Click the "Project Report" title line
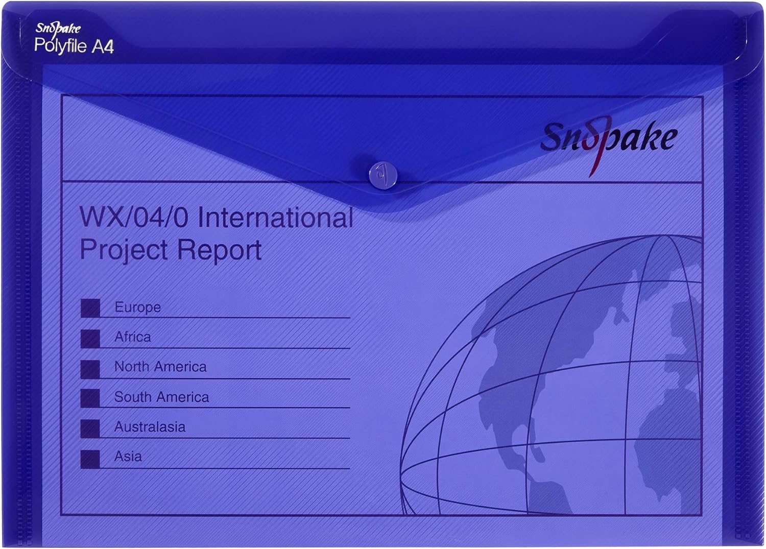Viewport: 766px width, 549px height. pyautogui.click(x=171, y=250)
